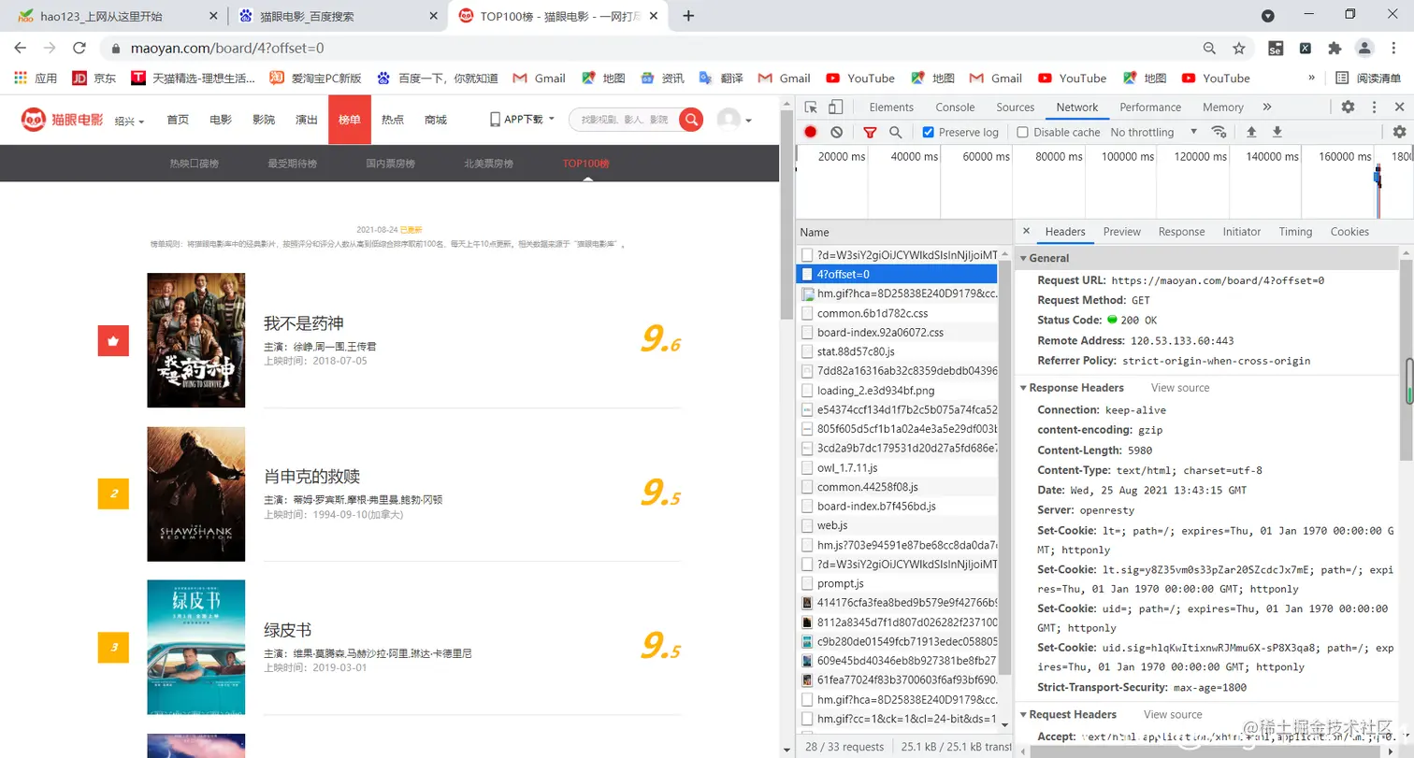Click the address bar URL
Screen dimensions: 1414x758
tap(227, 48)
